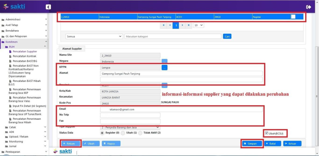This screenshot has height=156, width=319.
Task: Click the No Telp input field
Action: click(130, 115)
